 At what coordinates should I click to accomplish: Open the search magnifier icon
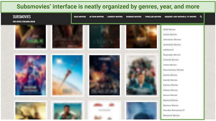201,17
